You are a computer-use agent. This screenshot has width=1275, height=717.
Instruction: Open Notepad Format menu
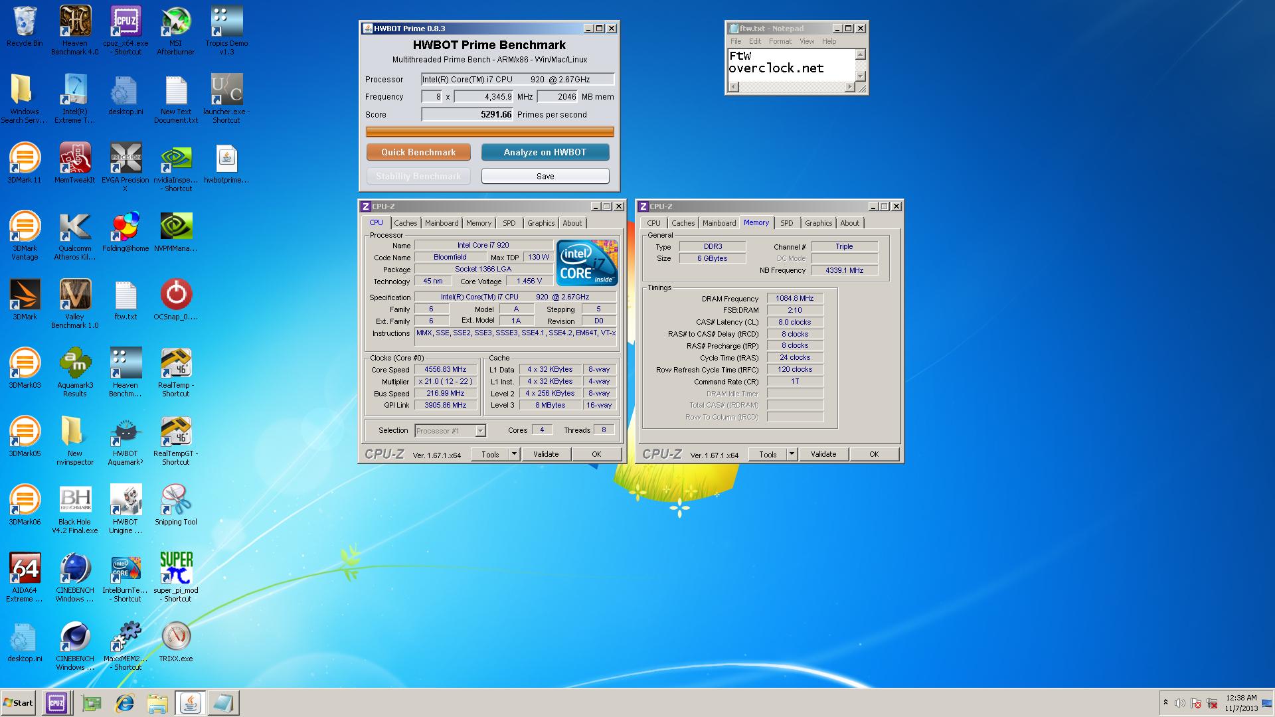pyautogui.click(x=780, y=41)
